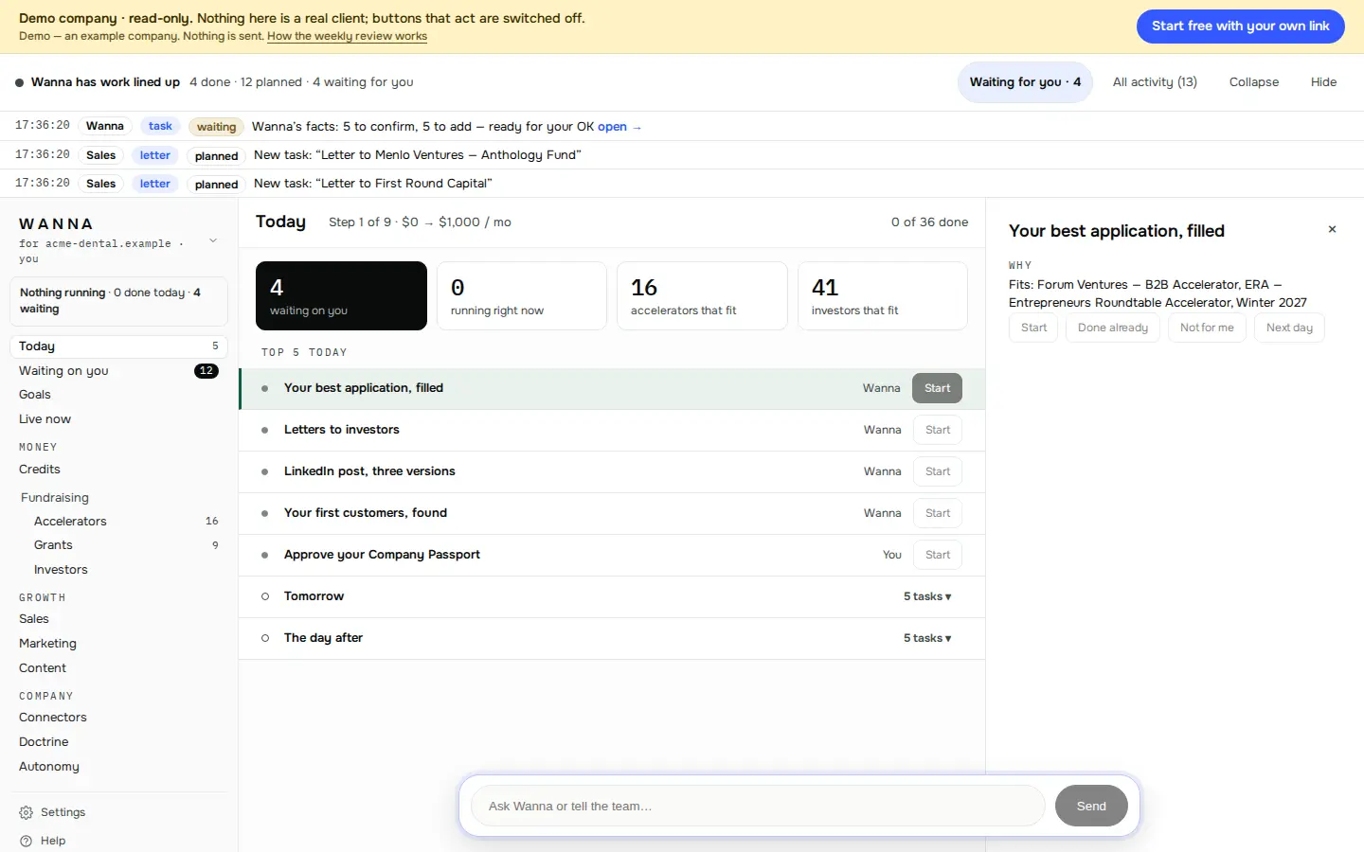
Task: Open Live now in the sidebar
Action: coord(118,419)
